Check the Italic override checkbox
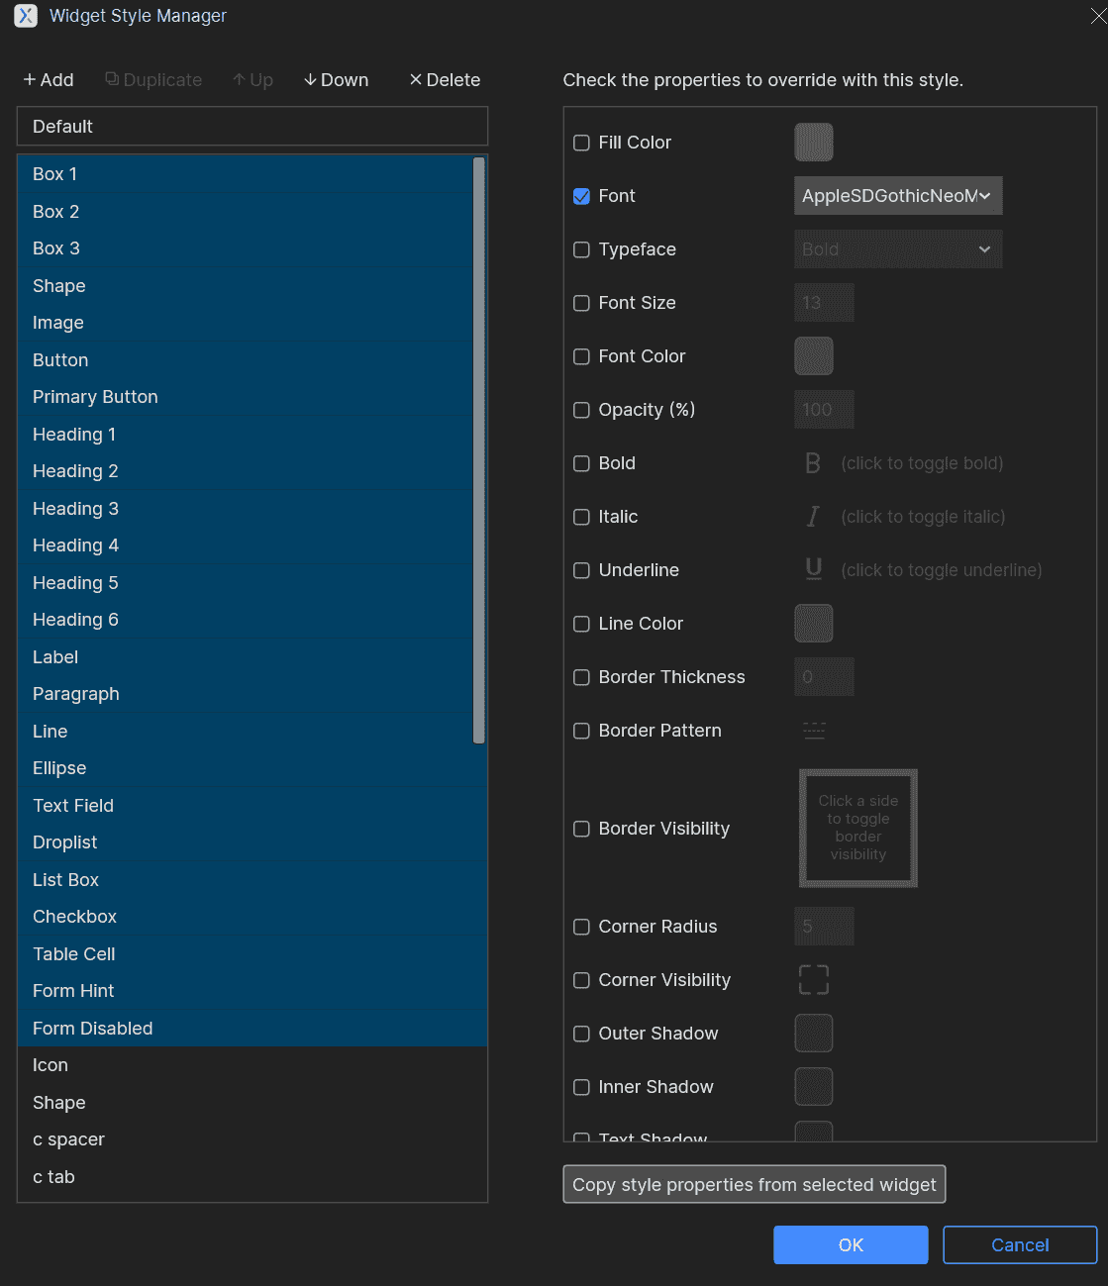 click(x=582, y=517)
